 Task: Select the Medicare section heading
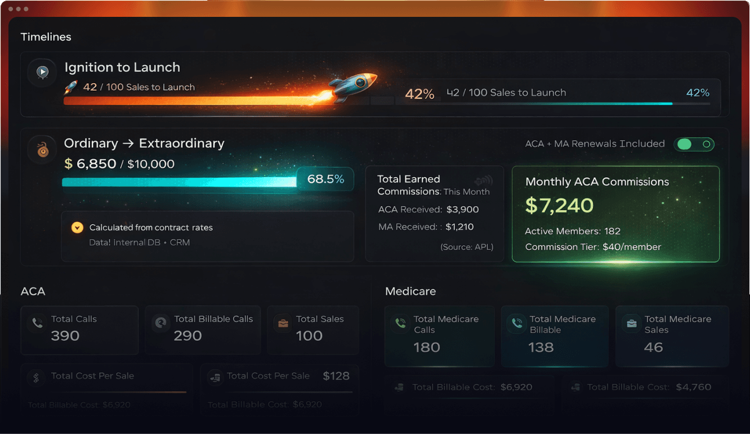pyautogui.click(x=410, y=291)
